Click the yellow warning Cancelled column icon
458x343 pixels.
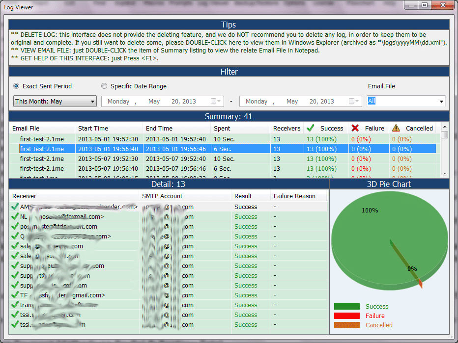click(x=396, y=128)
